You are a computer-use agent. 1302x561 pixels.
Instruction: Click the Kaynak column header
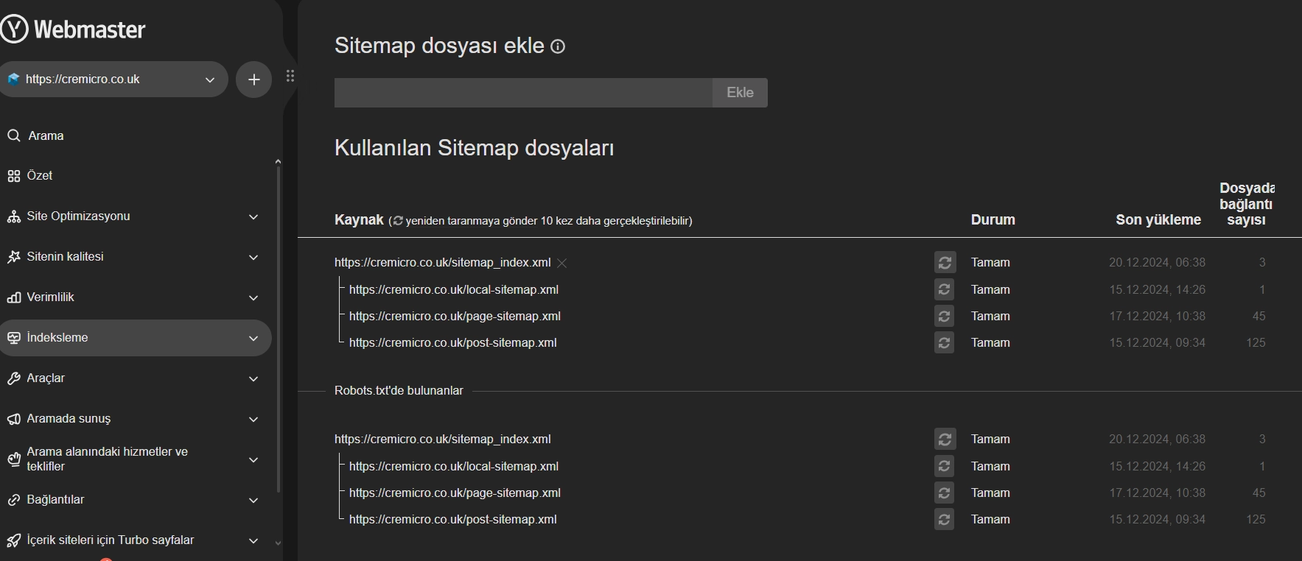coord(359,219)
